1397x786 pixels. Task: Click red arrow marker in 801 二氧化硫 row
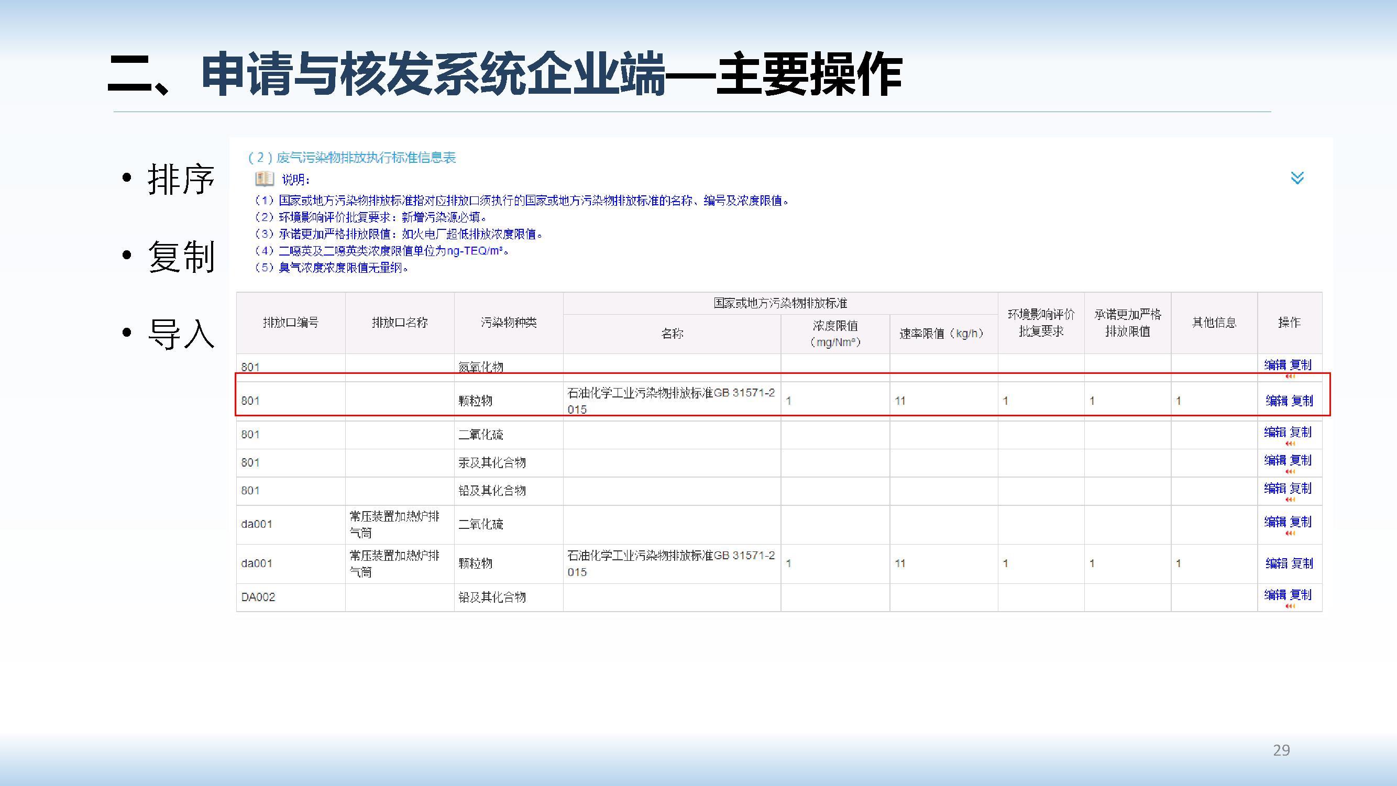coord(1290,444)
